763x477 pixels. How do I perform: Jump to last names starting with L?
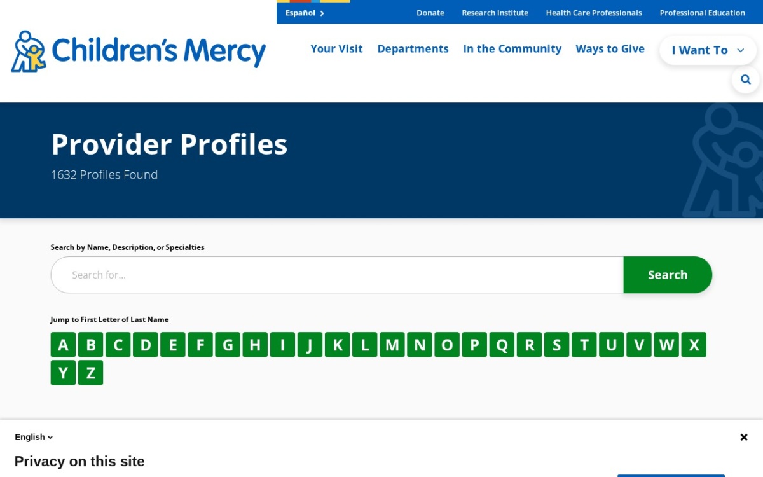coord(364,345)
